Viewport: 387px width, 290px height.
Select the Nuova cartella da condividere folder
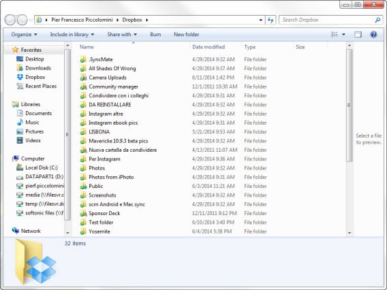click(x=123, y=150)
